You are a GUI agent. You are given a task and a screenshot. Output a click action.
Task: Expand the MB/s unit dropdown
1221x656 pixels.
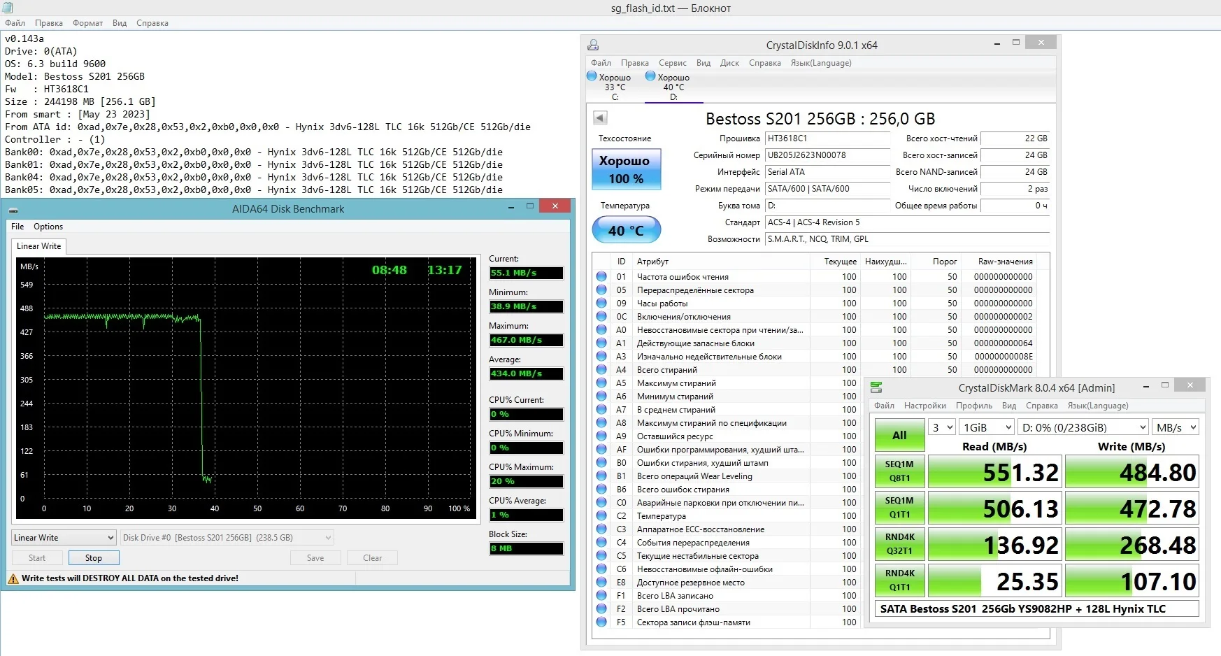[1176, 427]
